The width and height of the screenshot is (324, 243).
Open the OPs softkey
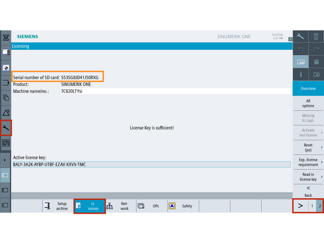[152, 206]
